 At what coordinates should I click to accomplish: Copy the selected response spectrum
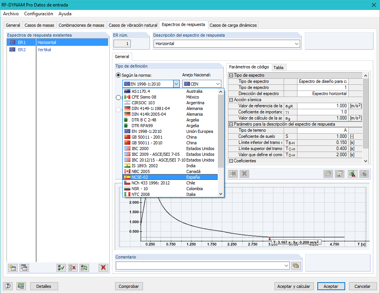[x=24, y=268]
